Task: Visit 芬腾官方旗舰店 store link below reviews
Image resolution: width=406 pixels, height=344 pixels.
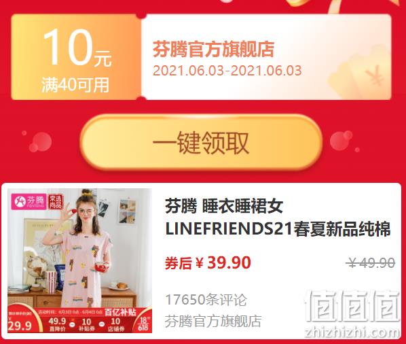Action: [x=213, y=321]
